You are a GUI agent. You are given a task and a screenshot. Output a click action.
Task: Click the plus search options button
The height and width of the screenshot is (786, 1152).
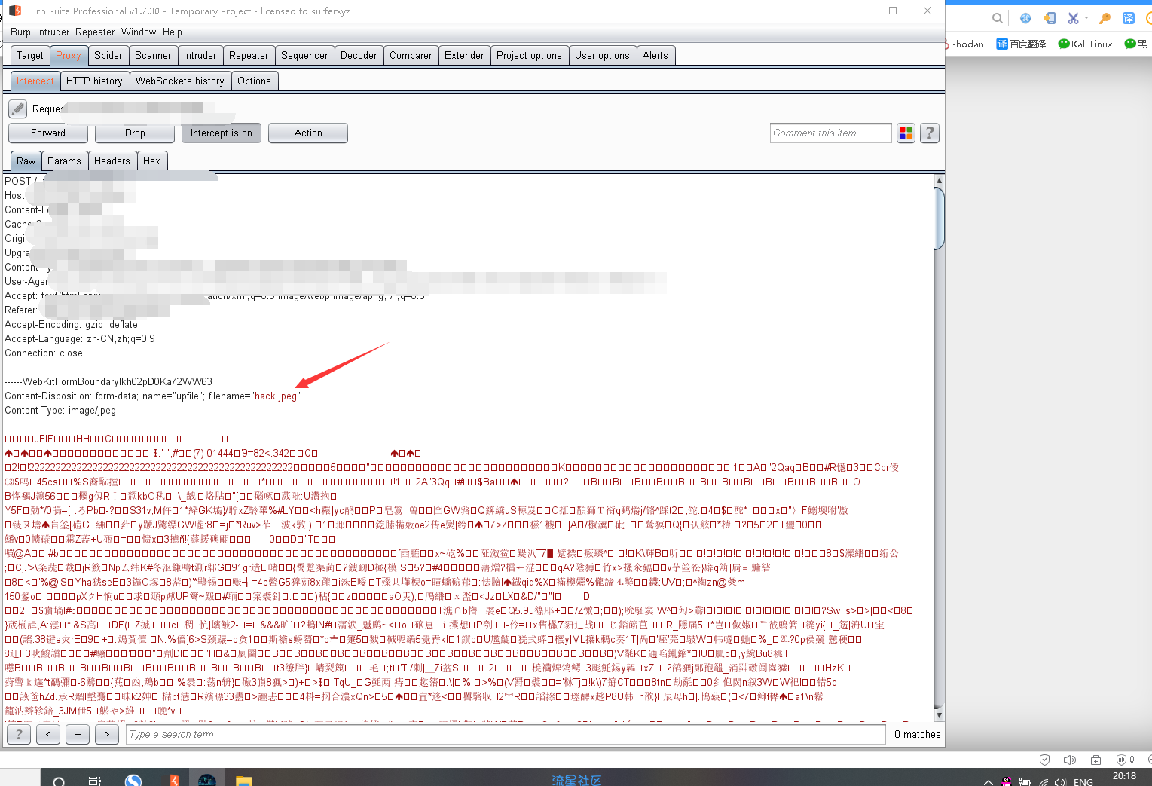coord(78,734)
